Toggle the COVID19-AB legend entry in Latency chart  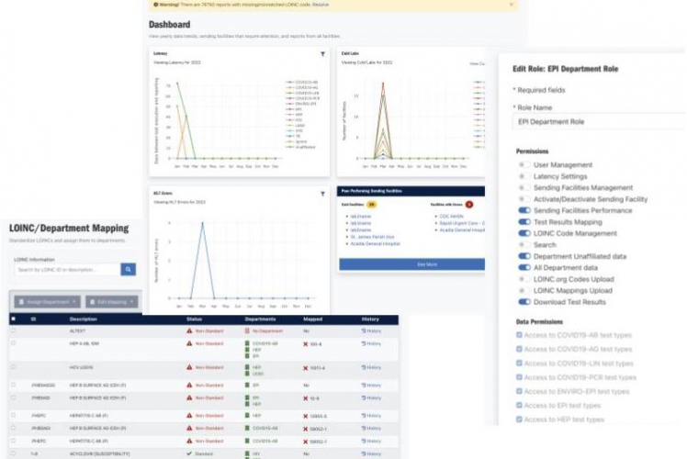(x=302, y=82)
